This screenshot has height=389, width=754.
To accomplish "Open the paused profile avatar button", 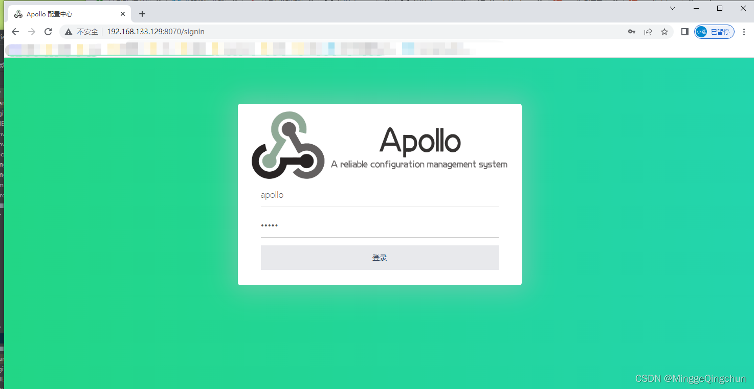I will (714, 32).
